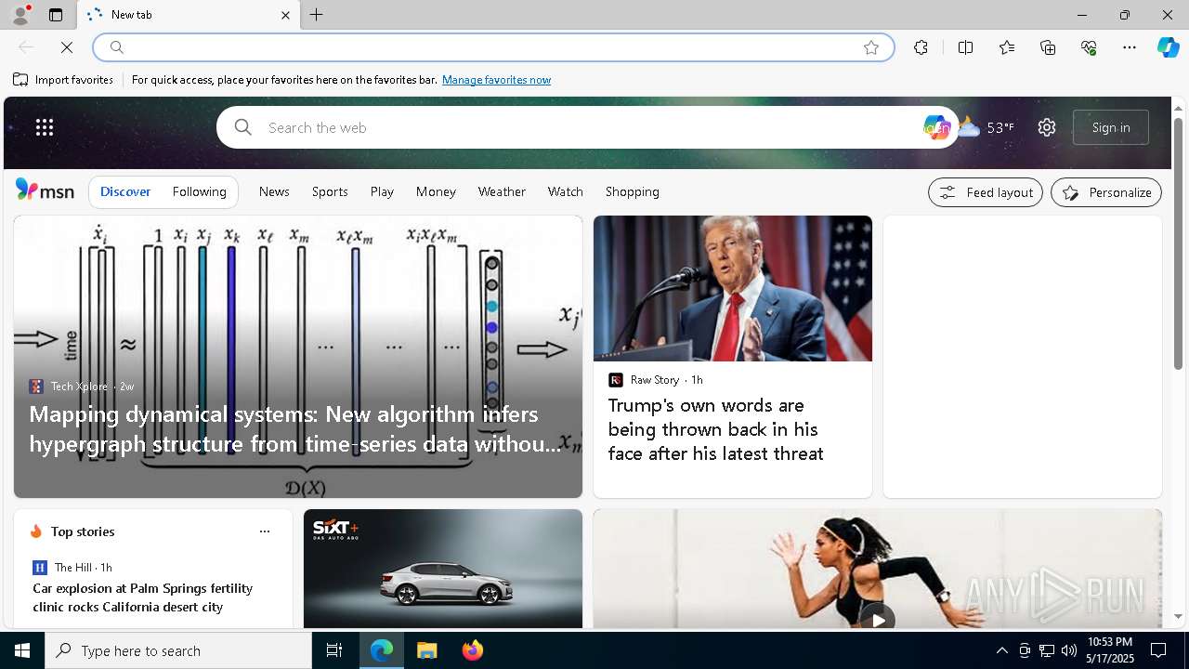Open the volume control in system tray
Image resolution: width=1189 pixels, height=669 pixels.
(x=1069, y=650)
